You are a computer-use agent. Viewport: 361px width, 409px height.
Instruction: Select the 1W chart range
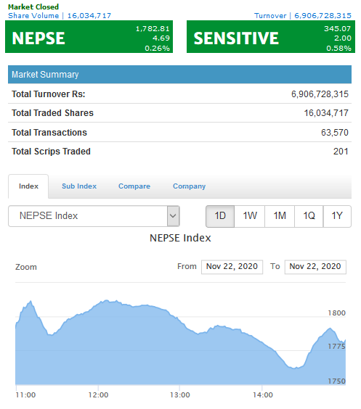pyautogui.click(x=250, y=216)
